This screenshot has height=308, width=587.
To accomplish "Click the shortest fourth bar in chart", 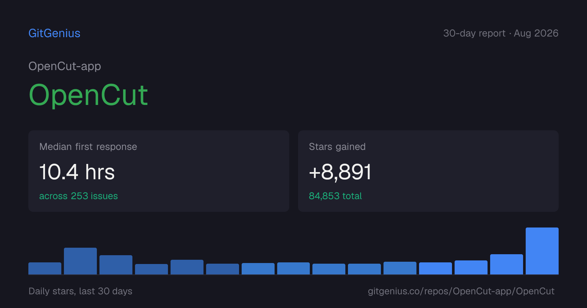I will tap(151, 269).
